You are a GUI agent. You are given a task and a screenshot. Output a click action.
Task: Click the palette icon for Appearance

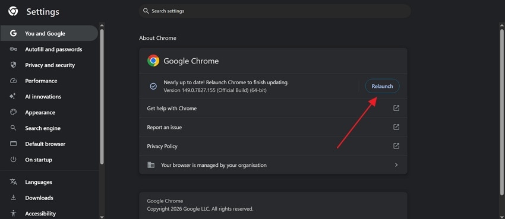point(13,112)
